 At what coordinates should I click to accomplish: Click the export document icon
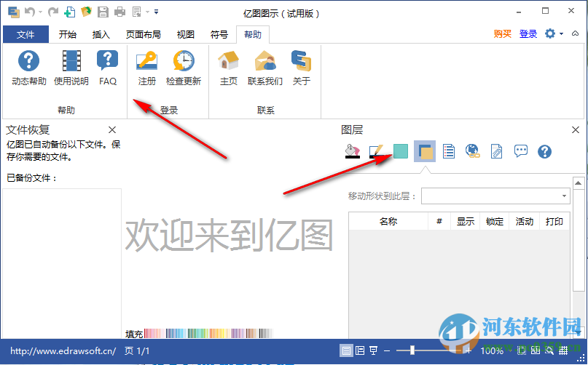136,12
